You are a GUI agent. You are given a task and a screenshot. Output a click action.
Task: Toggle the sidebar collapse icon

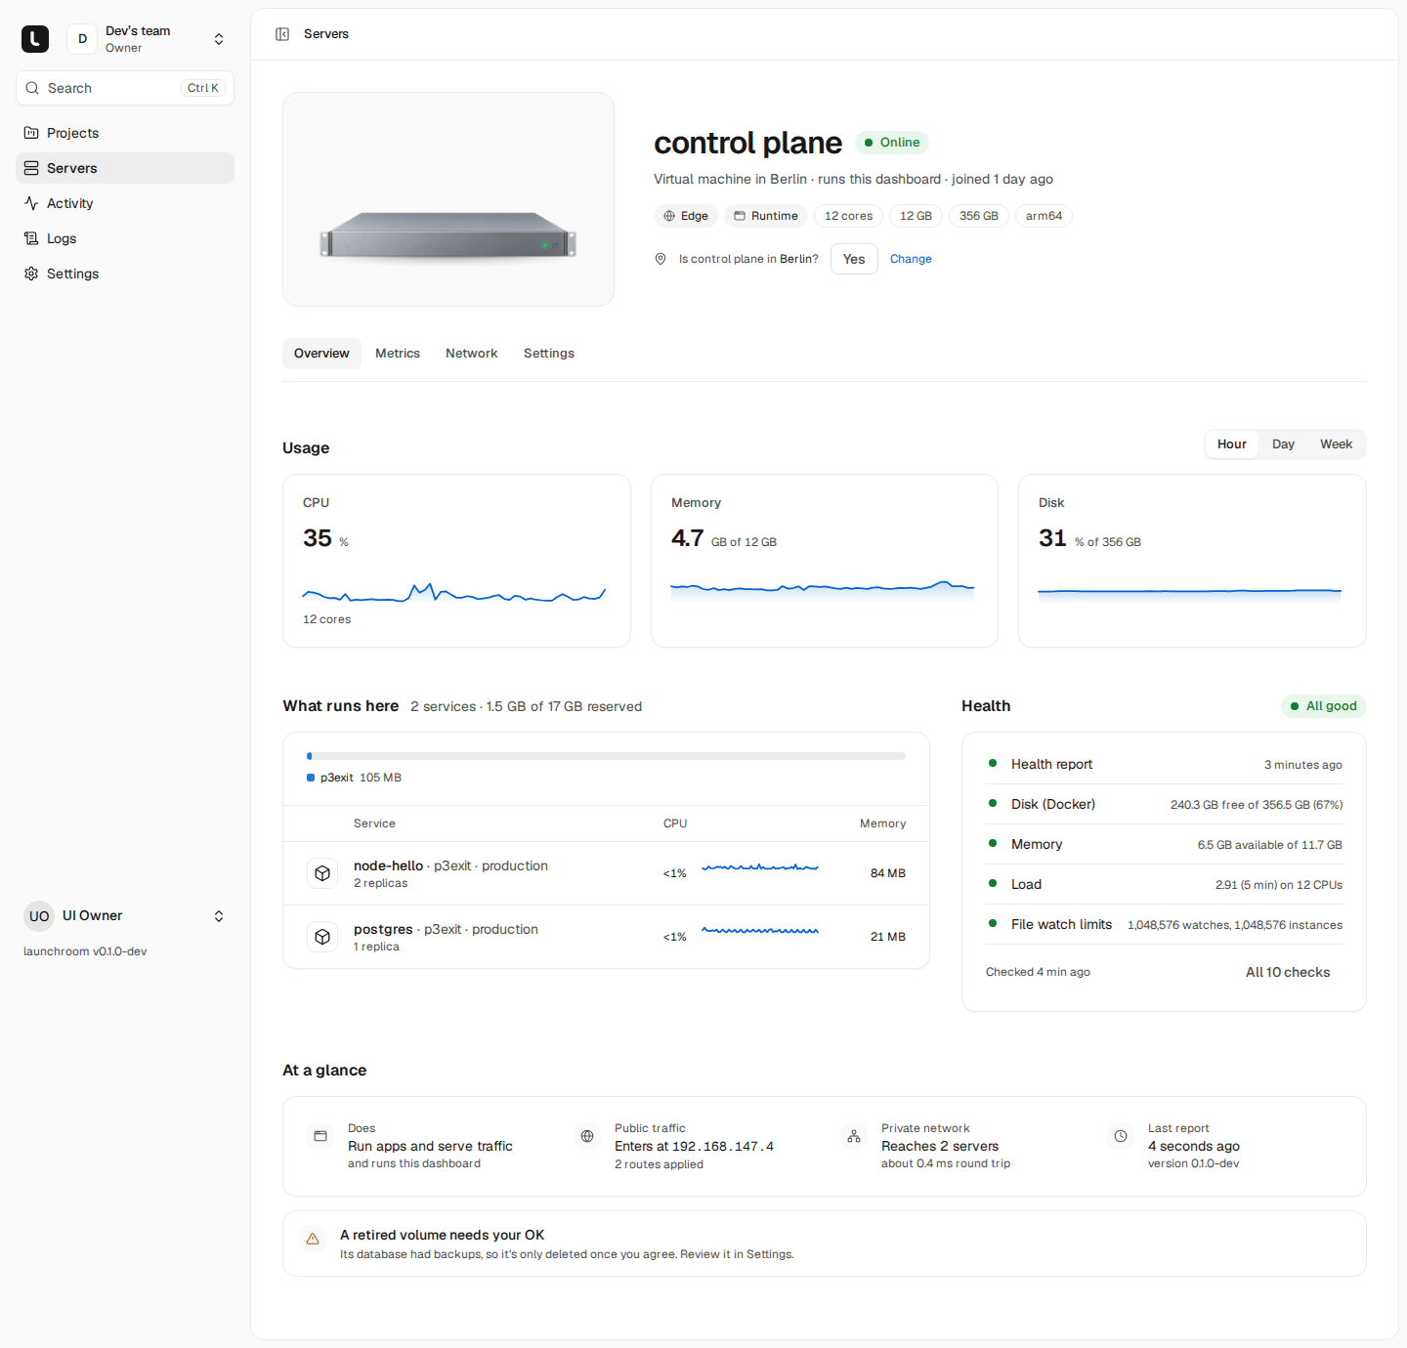[282, 34]
